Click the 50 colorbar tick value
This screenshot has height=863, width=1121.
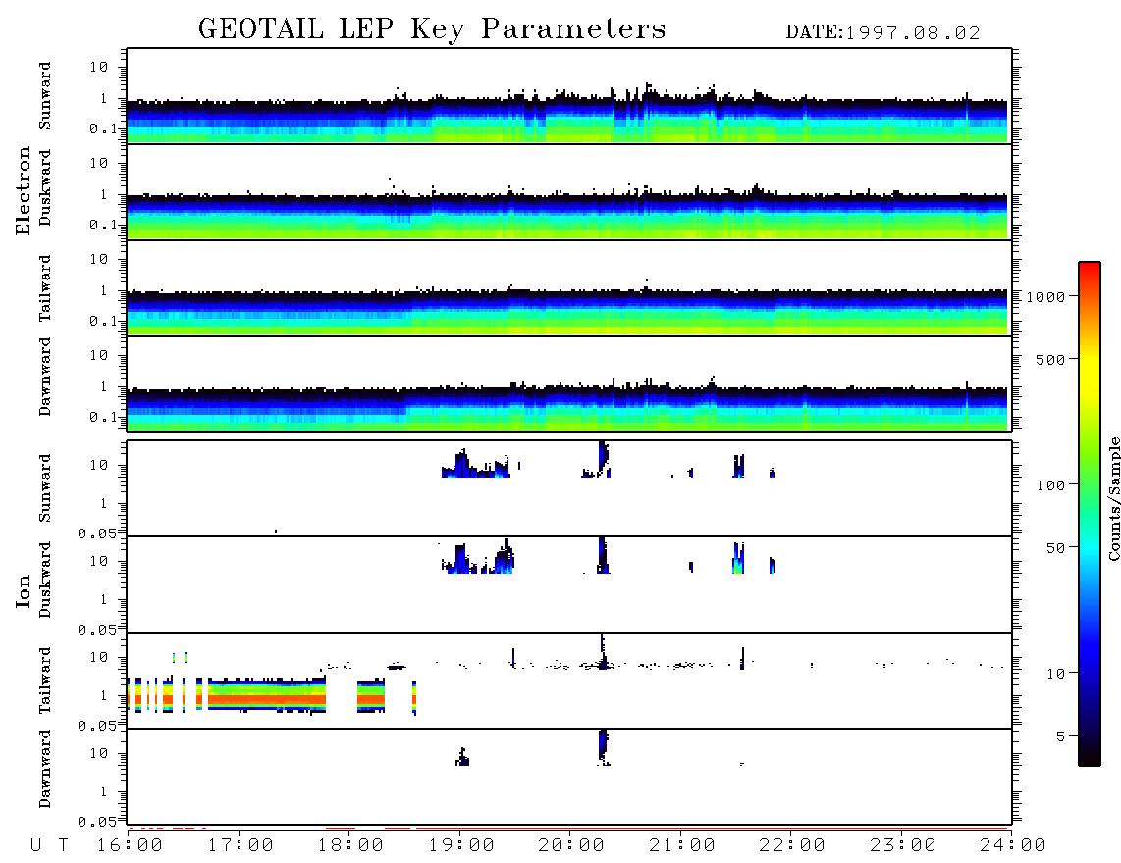(1055, 548)
